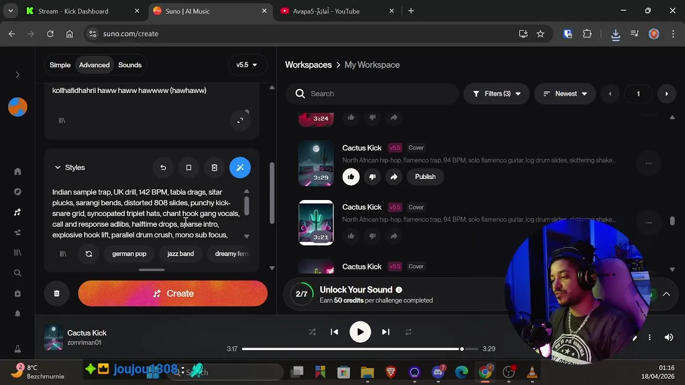Open the player more options dots
Screen dimensions: 685x385
point(649,337)
